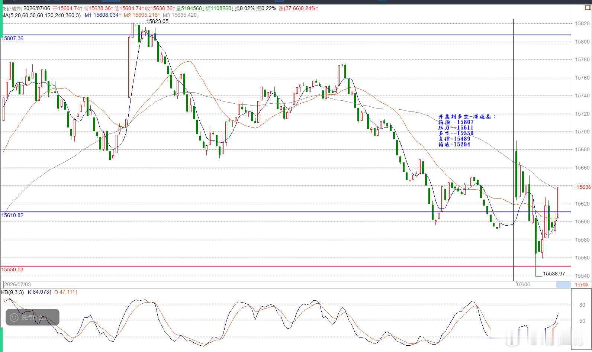Open the KD(9,3,3) indicator settings label

point(12,292)
